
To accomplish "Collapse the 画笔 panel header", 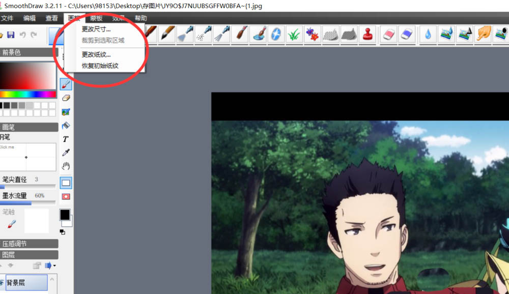I will pyautogui.click(x=29, y=127).
